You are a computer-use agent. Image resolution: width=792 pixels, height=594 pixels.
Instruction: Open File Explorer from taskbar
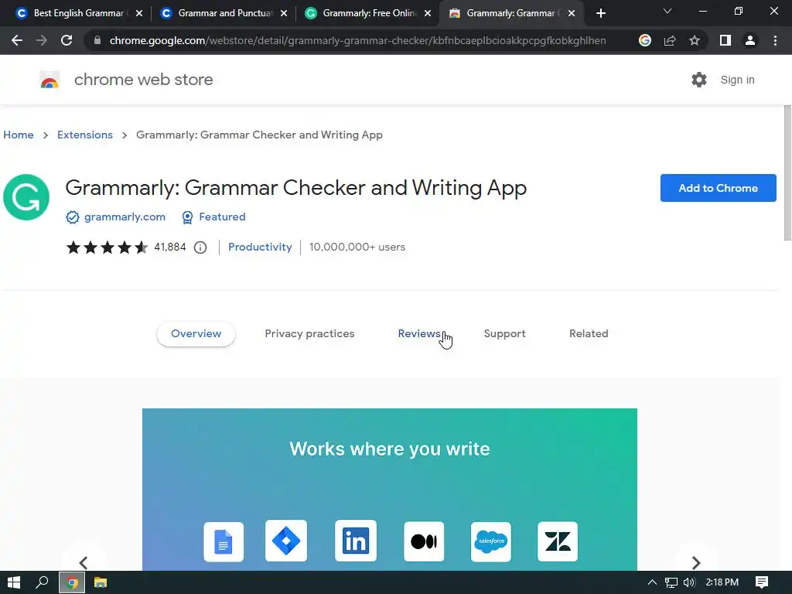101,582
